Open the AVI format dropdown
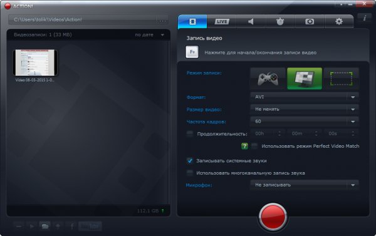 click(x=305, y=97)
